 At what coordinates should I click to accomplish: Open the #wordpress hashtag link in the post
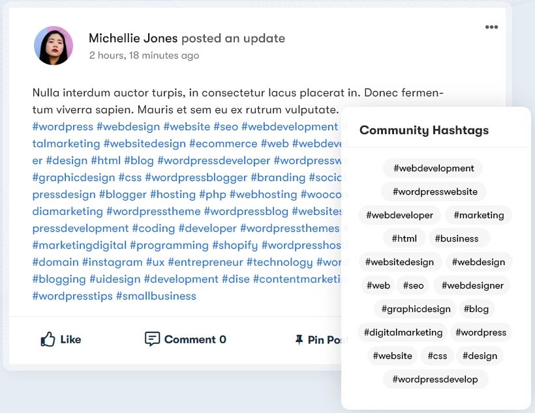point(58,126)
